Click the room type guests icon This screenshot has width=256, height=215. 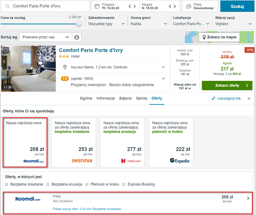pyautogui.click(x=188, y=6)
